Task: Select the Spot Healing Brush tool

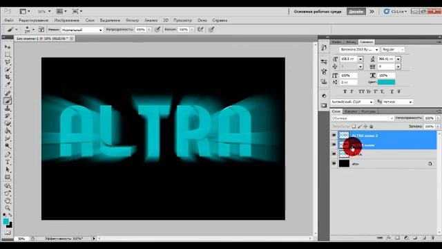Action: tap(8, 93)
